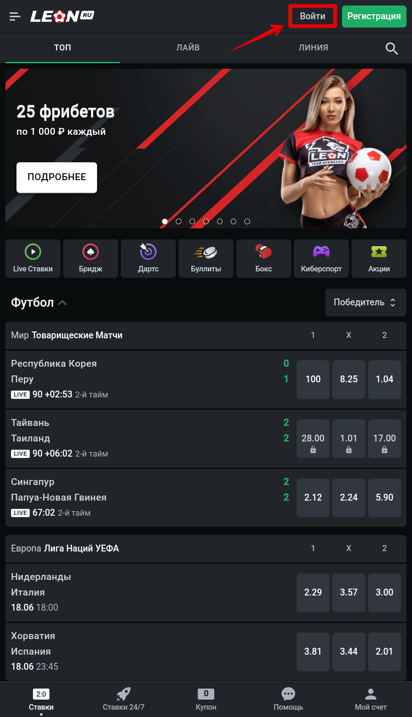Click the Войти login button
This screenshot has width=412, height=717.
pyautogui.click(x=313, y=17)
